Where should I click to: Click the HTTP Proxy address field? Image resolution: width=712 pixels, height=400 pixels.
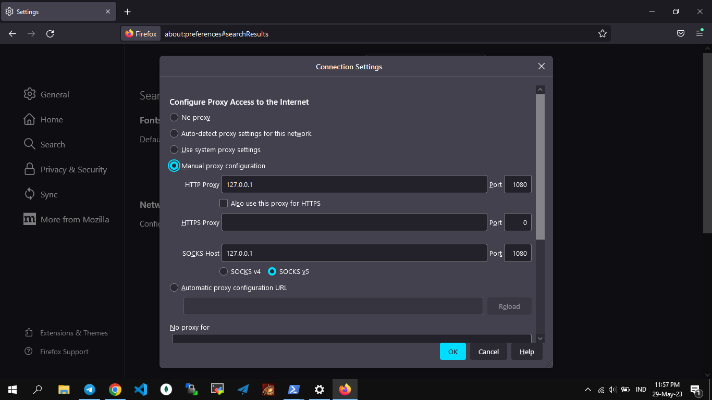[x=354, y=184]
